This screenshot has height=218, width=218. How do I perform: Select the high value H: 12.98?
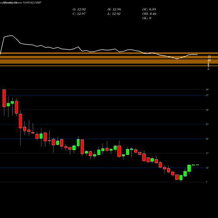(114, 10)
